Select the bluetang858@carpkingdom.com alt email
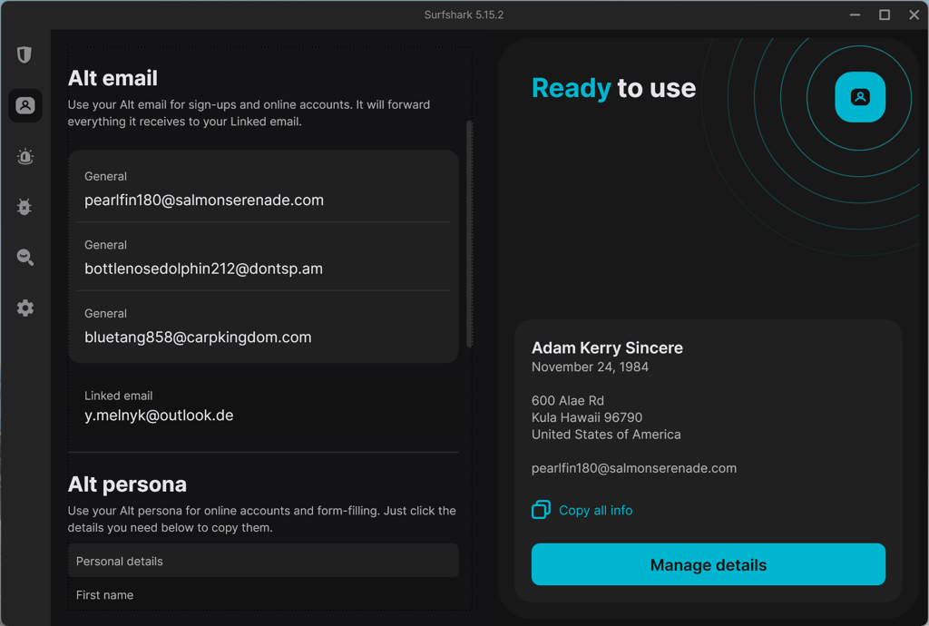 [263, 326]
